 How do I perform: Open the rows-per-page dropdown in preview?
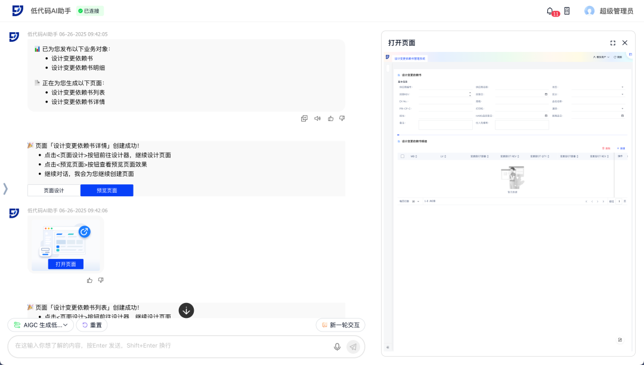click(x=416, y=202)
